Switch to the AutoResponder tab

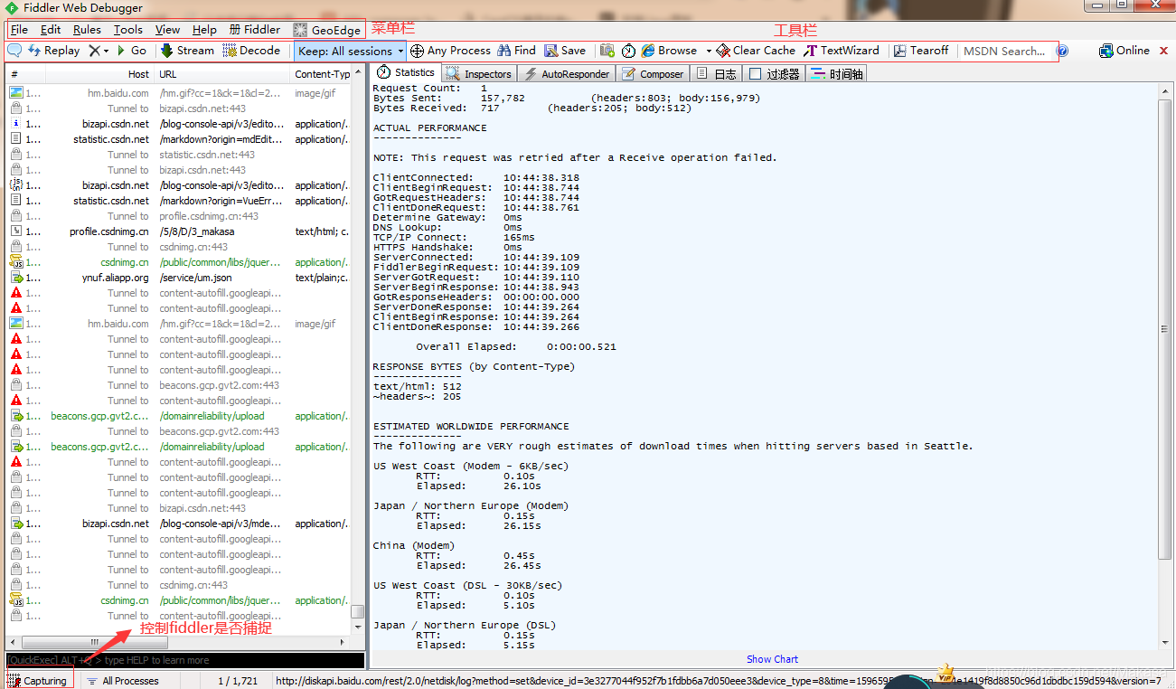568,74
